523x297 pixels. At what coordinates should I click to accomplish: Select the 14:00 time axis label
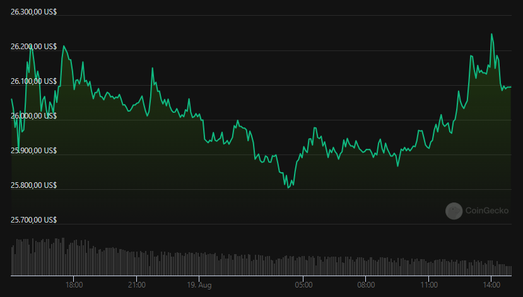[491, 285]
